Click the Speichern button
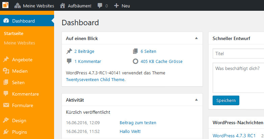This screenshot has height=139, width=264. pos(226,100)
